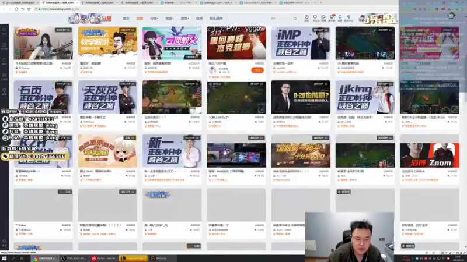Click the undo arrow beside reload

[22, 9]
